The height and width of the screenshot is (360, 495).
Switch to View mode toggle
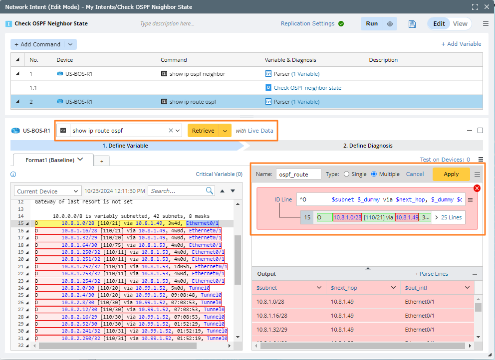pyautogui.click(x=460, y=24)
